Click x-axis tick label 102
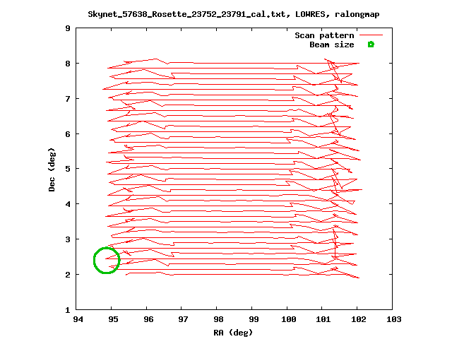Image resolution: width=452 pixels, height=339 pixels. point(359,319)
